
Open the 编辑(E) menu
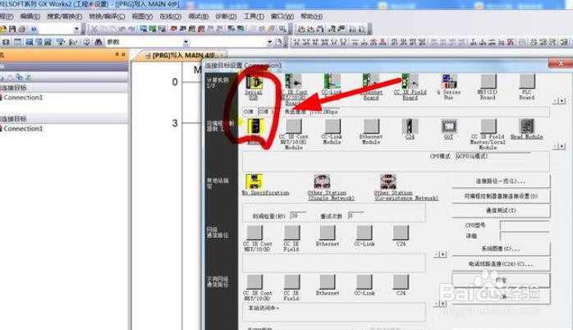coord(30,16)
